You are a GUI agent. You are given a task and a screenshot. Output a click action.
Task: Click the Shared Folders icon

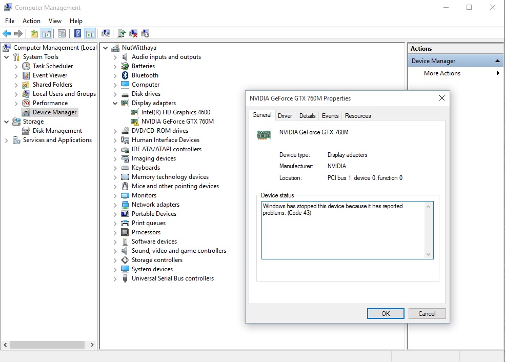coord(26,85)
